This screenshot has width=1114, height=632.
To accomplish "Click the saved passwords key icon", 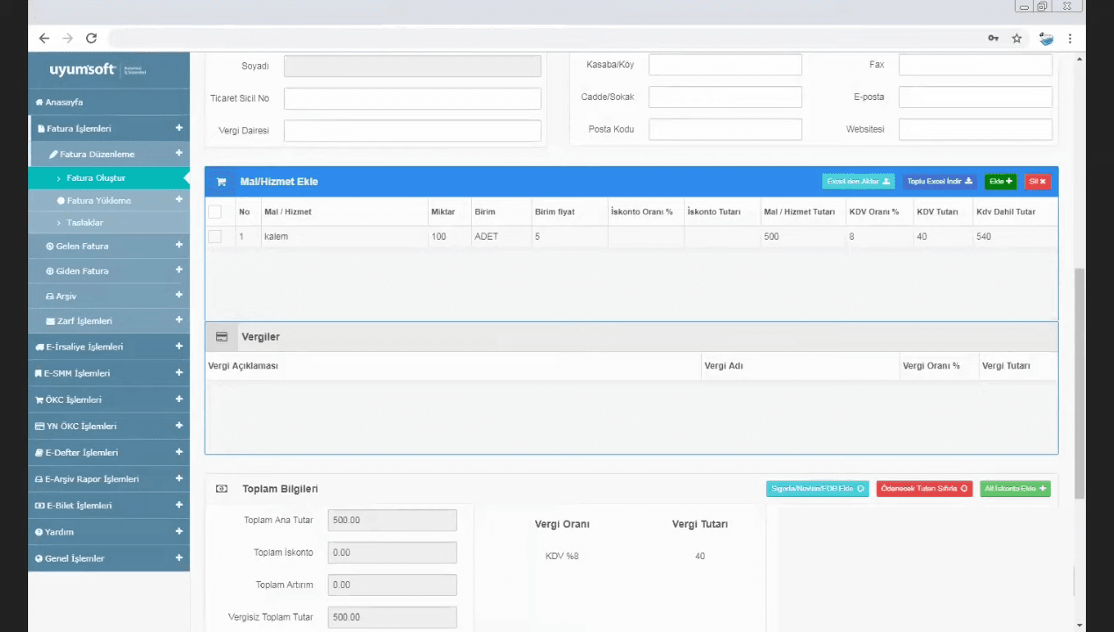I will click(993, 39).
